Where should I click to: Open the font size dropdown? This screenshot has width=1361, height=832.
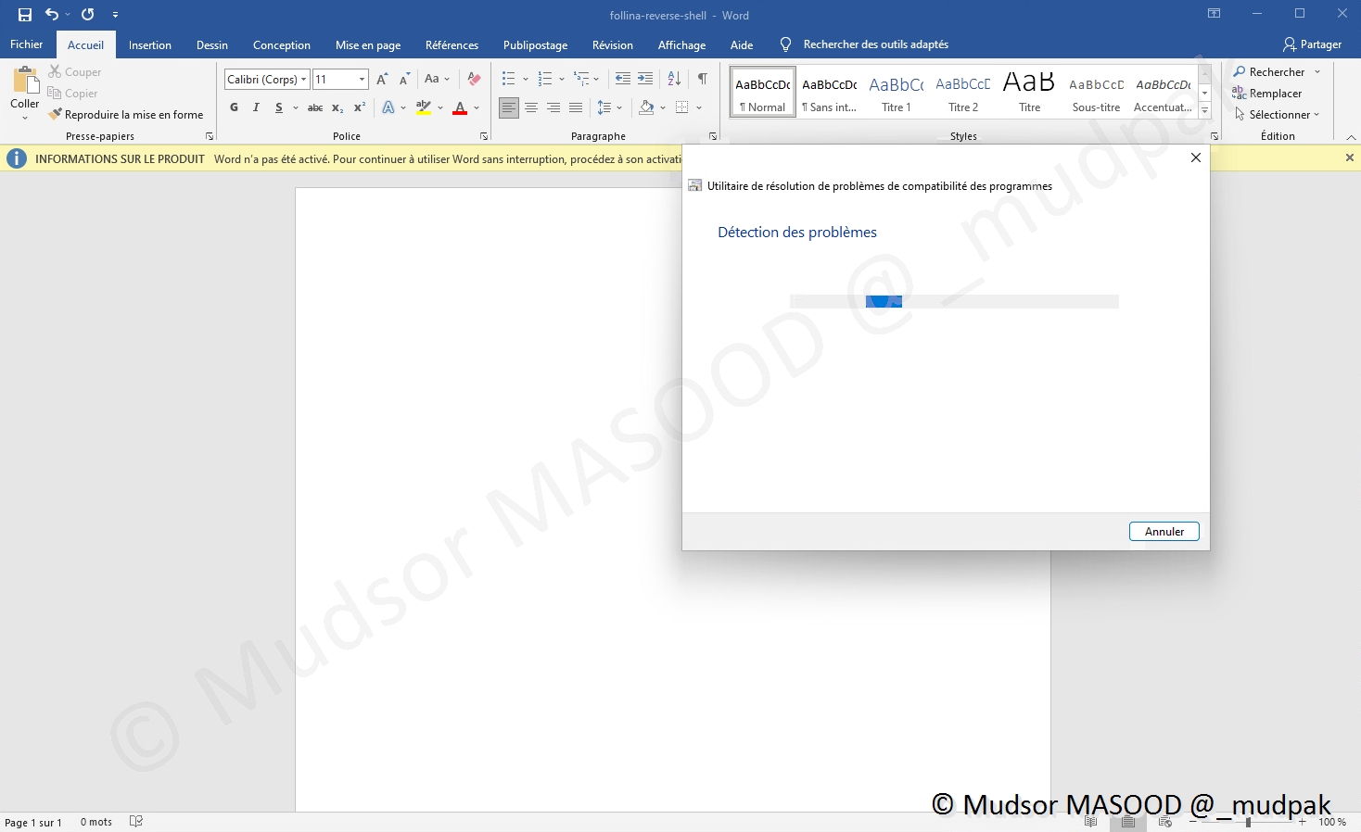click(x=362, y=80)
